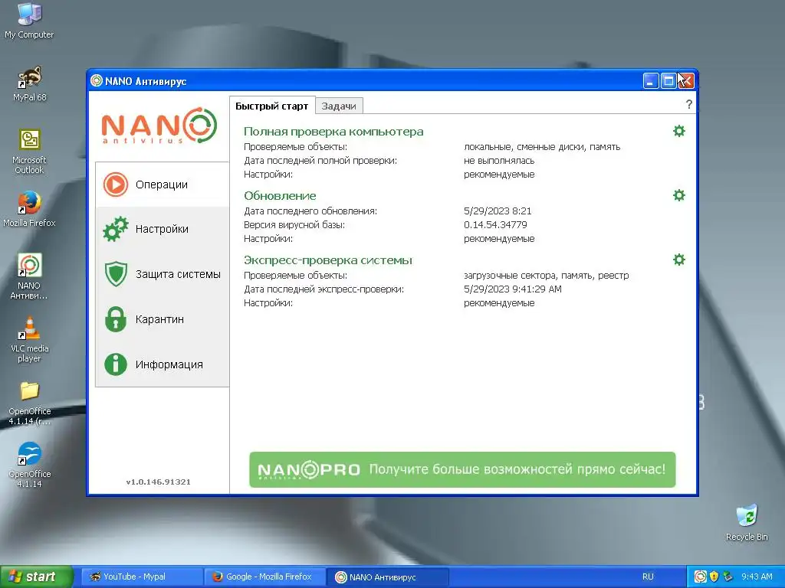Open the Информация sidebar section
785x588 pixels.
[163, 364]
